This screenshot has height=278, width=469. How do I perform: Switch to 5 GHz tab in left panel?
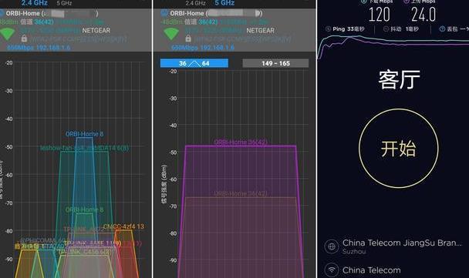pyautogui.click(x=64, y=3)
